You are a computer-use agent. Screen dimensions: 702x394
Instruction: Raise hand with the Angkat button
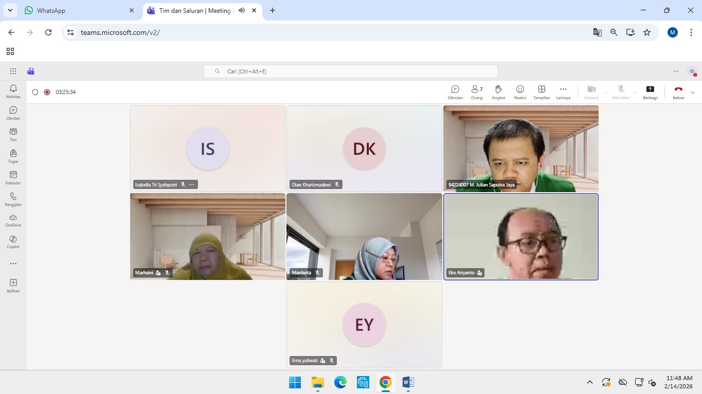tap(498, 92)
